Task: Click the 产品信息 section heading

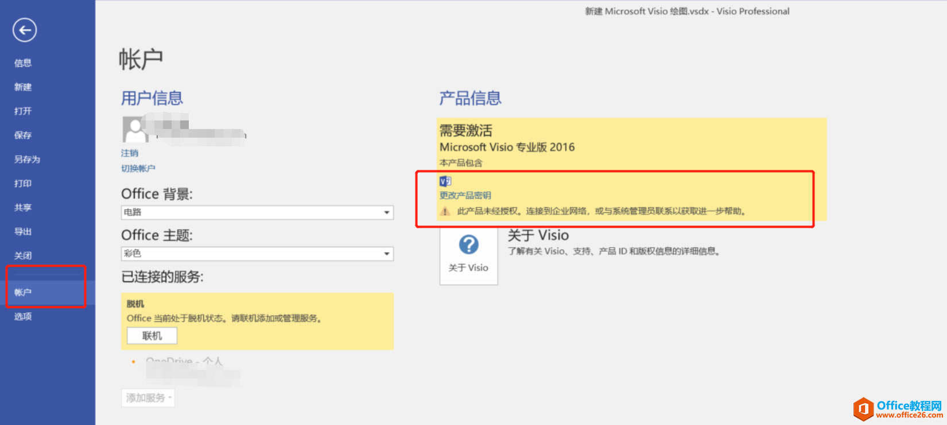Action: tap(471, 98)
